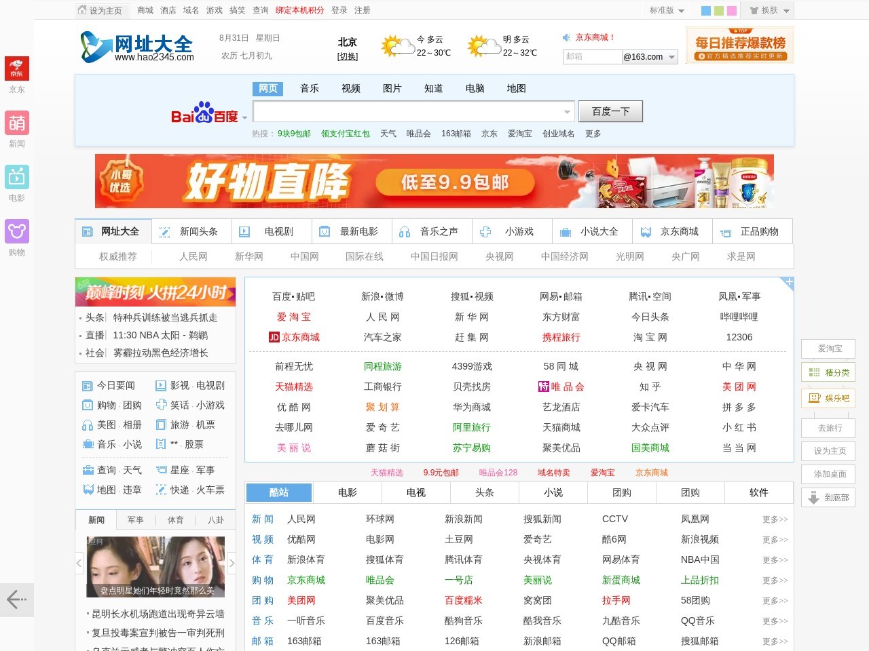This screenshot has height=651, width=869.
Task: Open the 最新电影 navigation tab
Action: (352, 231)
